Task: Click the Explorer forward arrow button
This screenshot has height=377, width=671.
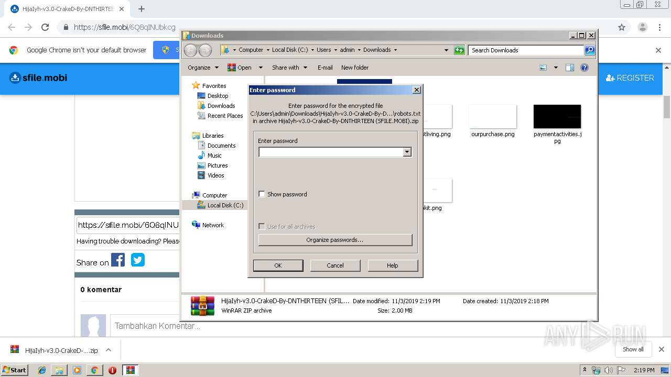Action: (x=205, y=50)
